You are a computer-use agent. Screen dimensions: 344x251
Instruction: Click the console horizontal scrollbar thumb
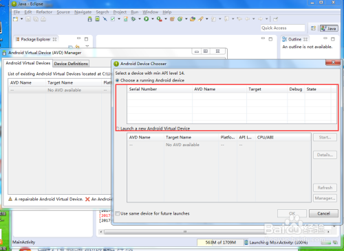coord(184,232)
